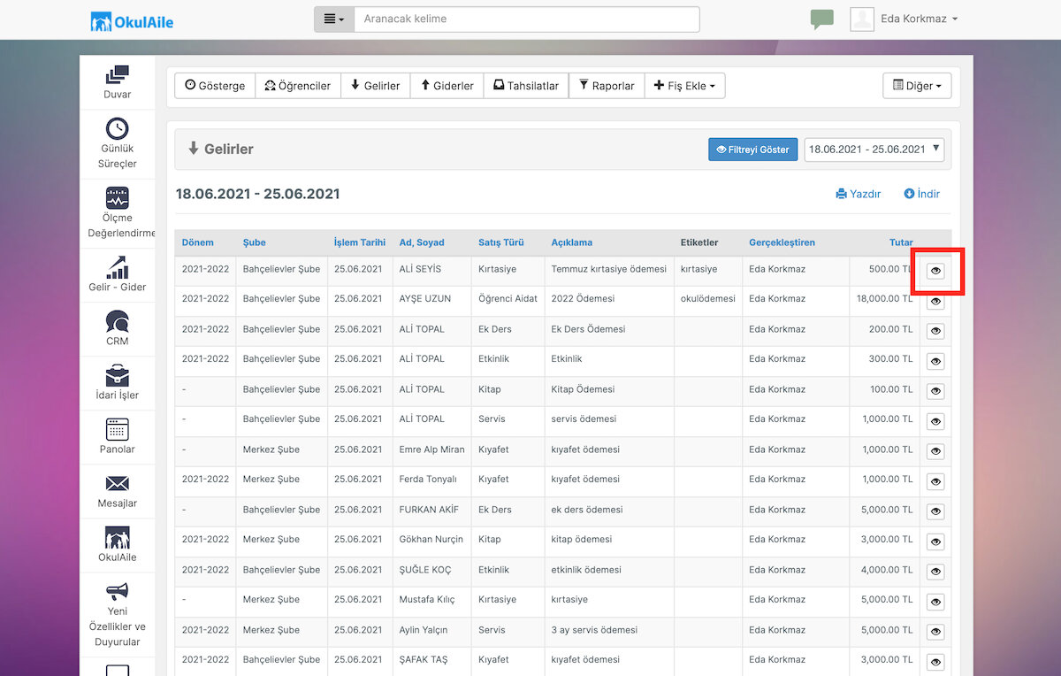The width and height of the screenshot is (1061, 676).
Task: Open Yeni Özellikler ve Duyurular megaphone icon
Action: pos(117,591)
